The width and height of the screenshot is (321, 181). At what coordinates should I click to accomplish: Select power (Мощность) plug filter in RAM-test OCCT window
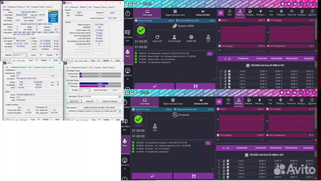point(260,13)
